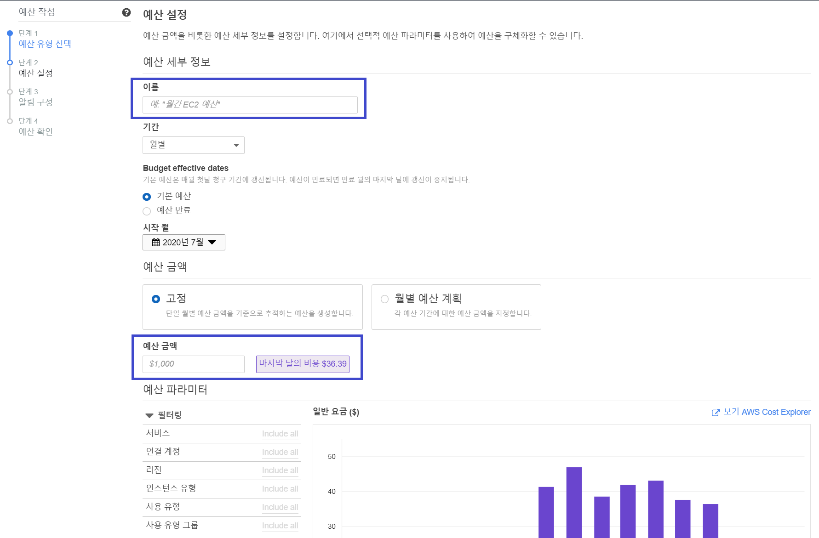This screenshot has height=538, width=819.
Task: Open Include all for 인스턴스 유형 filter
Action: [x=280, y=489]
